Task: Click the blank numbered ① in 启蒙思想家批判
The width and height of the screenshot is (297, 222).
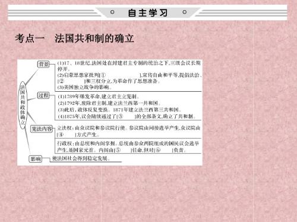Action: [x=120, y=75]
